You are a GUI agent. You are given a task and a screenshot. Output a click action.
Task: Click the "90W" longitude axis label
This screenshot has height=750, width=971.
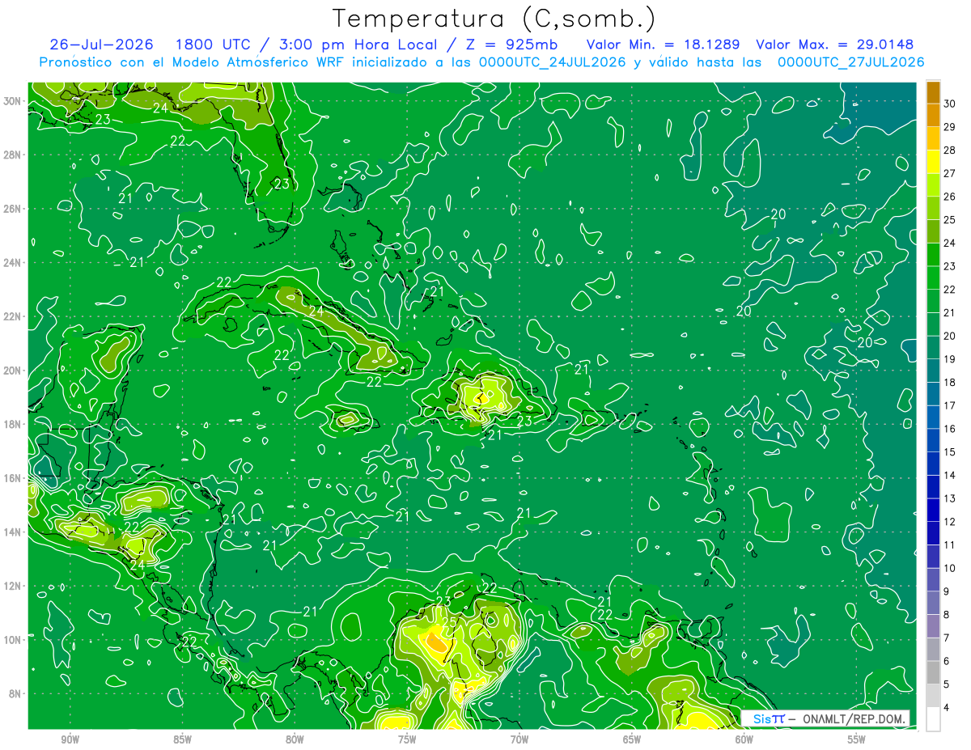70,739
